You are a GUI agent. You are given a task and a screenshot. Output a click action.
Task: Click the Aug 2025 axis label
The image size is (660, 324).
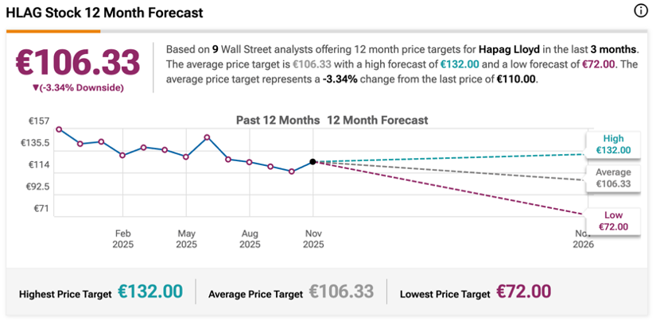point(250,239)
